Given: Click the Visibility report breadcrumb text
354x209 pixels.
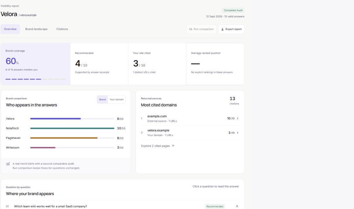Looking at the screenshot, I should click(10, 6).
